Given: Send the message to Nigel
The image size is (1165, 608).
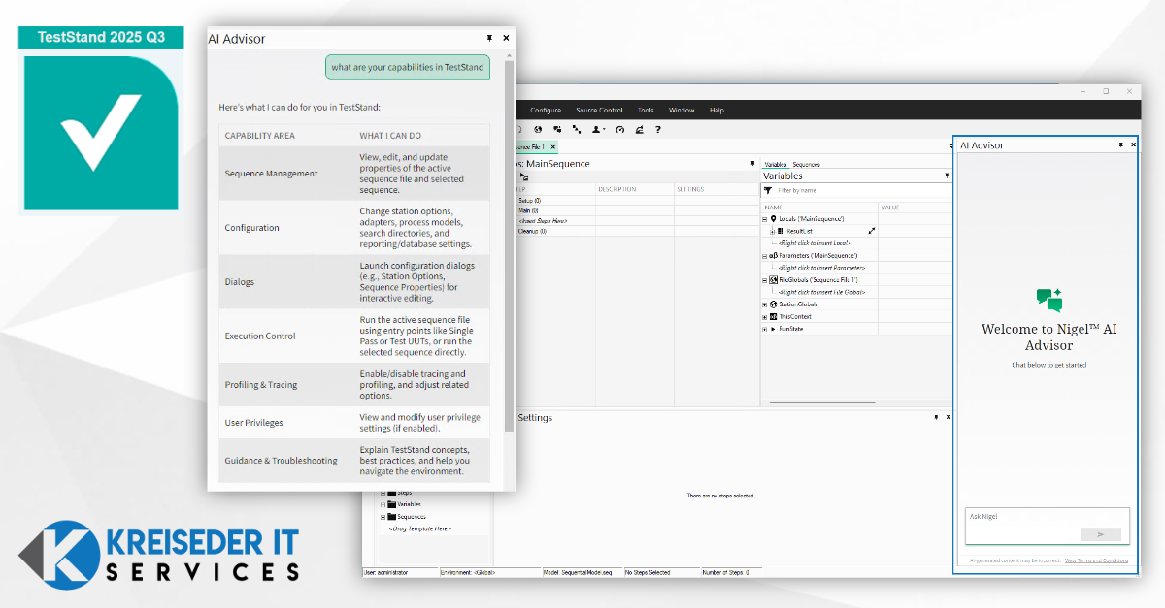Looking at the screenshot, I should (x=1100, y=534).
